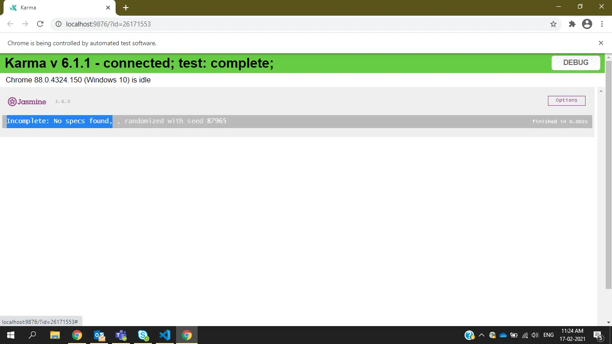This screenshot has height=344, width=612.
Task: Open Windows taskbar search
Action: [x=32, y=335]
